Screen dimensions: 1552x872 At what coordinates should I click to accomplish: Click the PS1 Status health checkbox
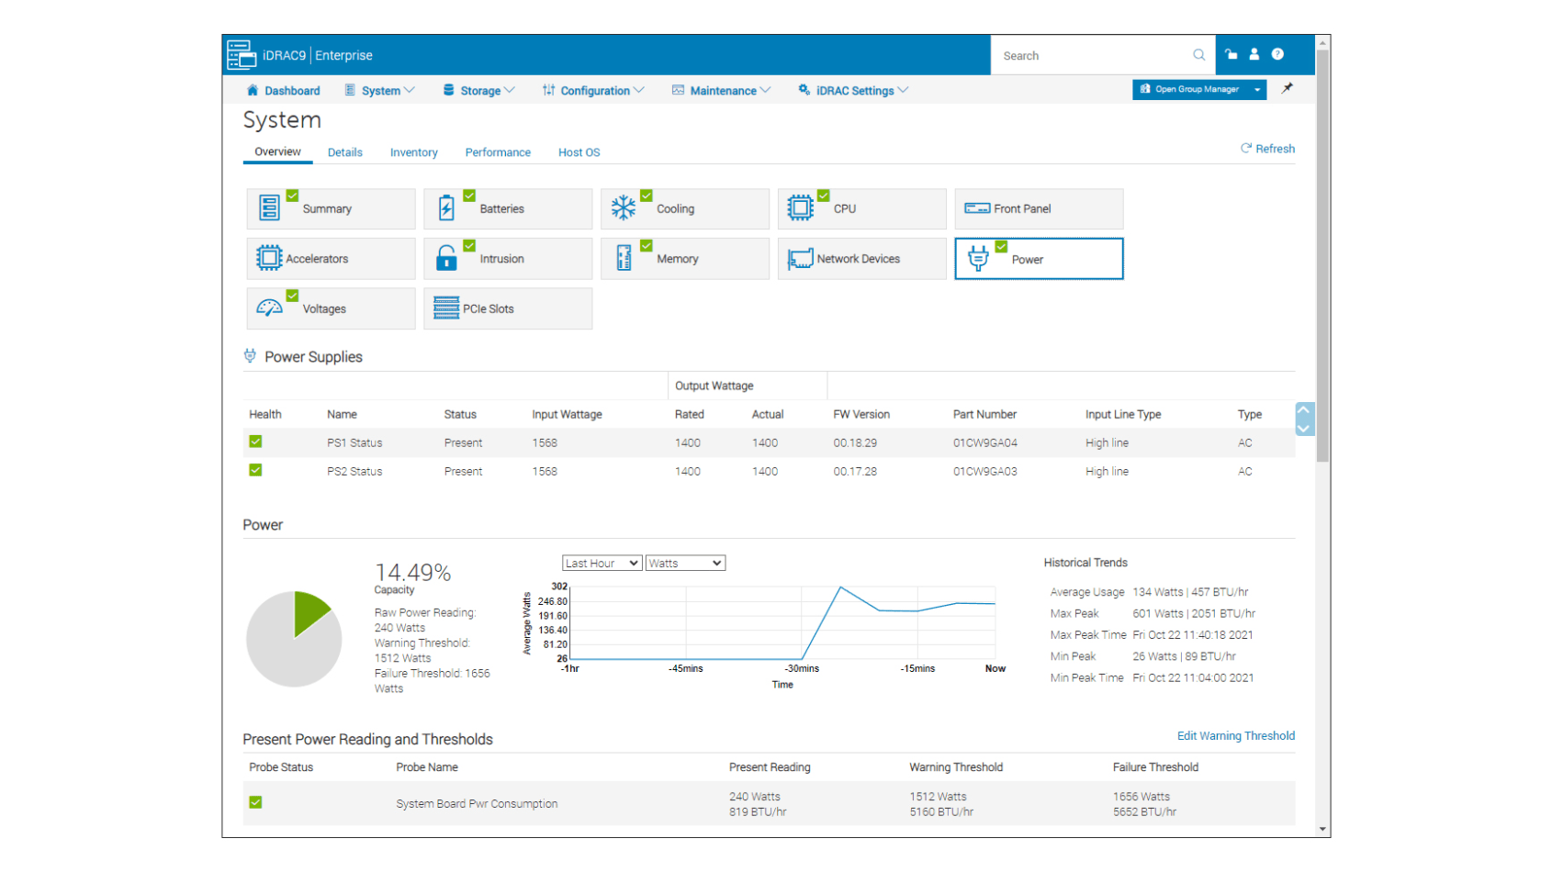click(x=255, y=442)
